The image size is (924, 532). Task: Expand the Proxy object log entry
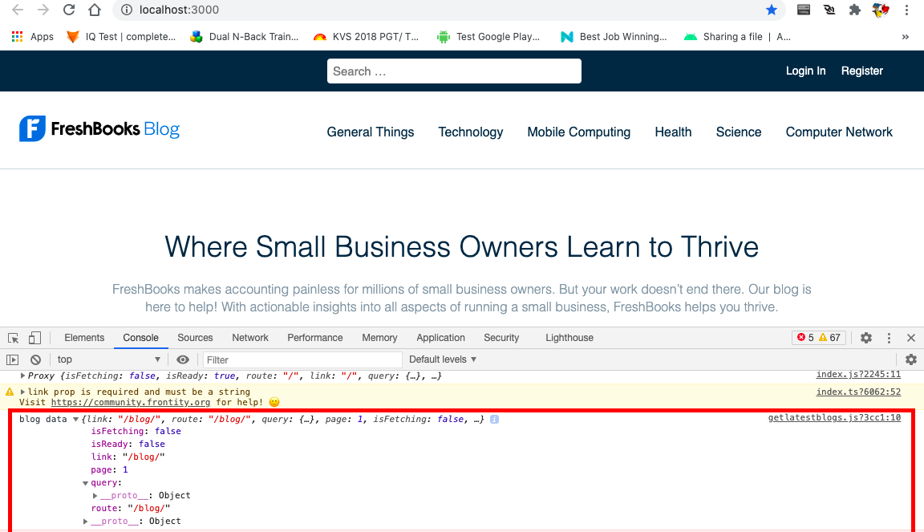(22, 376)
